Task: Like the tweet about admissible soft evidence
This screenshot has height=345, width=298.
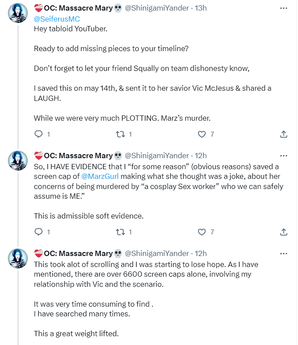Action: (x=202, y=232)
